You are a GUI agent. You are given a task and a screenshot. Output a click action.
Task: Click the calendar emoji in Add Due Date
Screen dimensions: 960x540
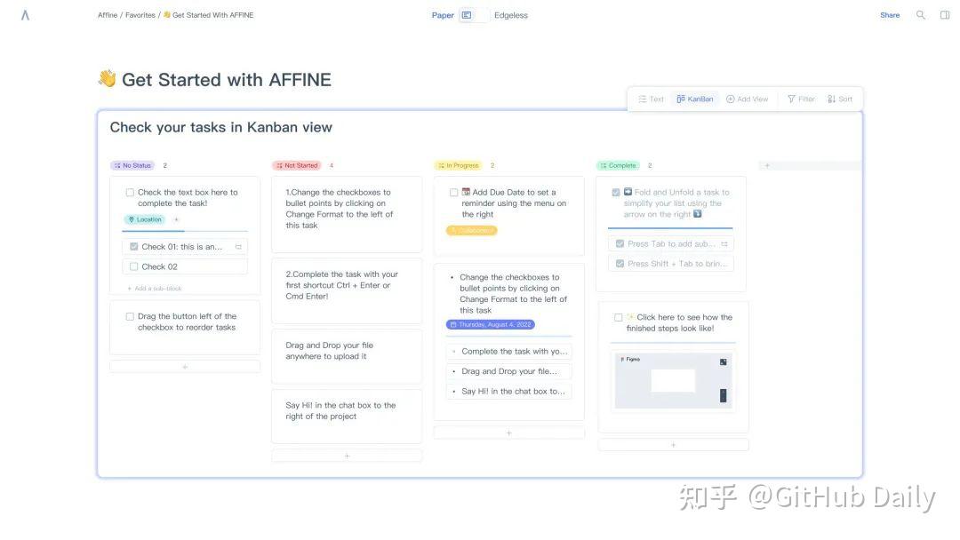(466, 192)
